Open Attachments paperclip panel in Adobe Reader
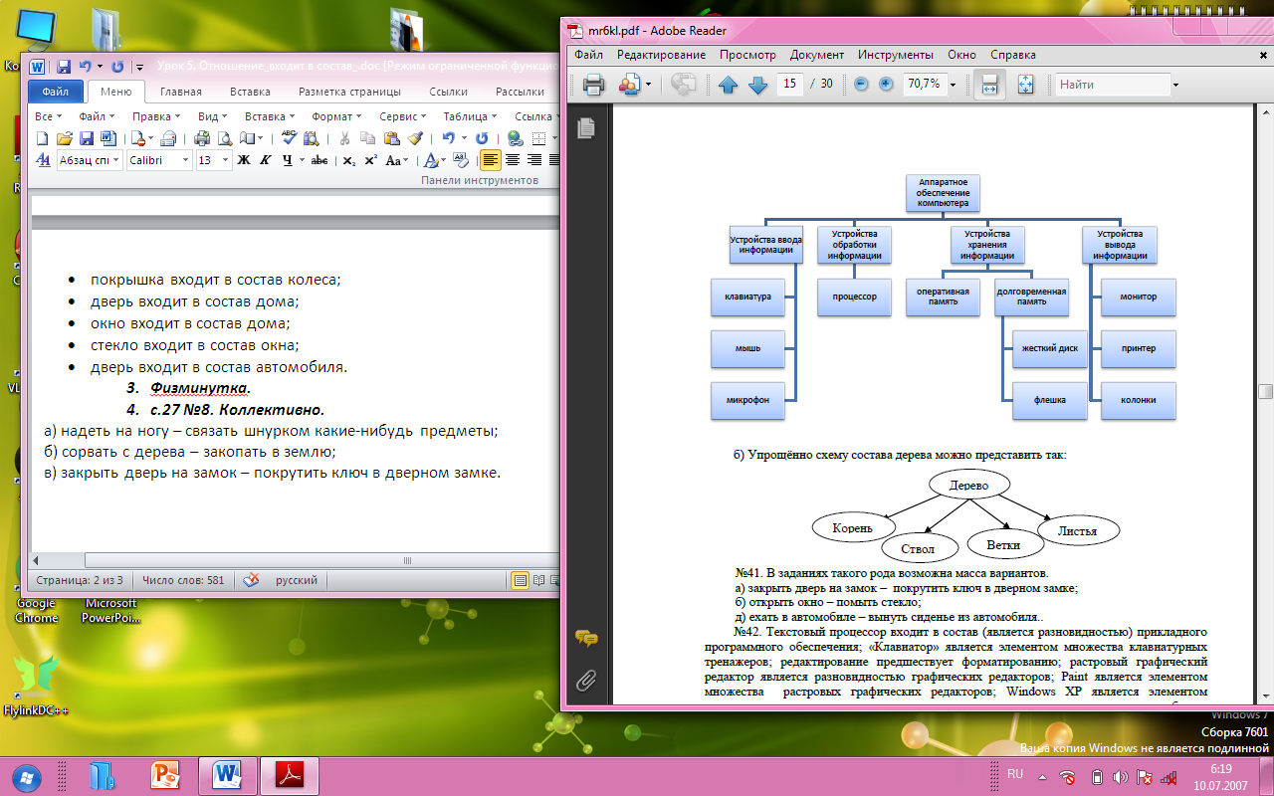Image resolution: width=1274 pixels, height=796 pixels. pos(586,681)
